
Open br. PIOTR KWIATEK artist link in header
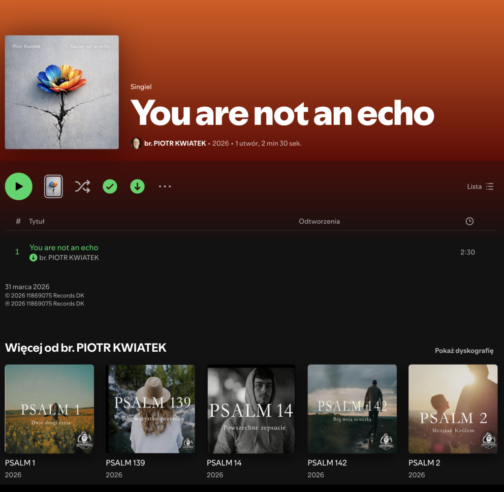[175, 143]
